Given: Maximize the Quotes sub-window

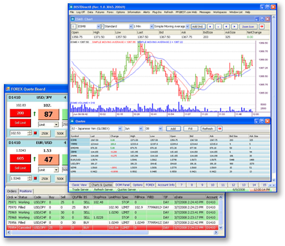Looking at the screenshot, I should coord(262,121).
